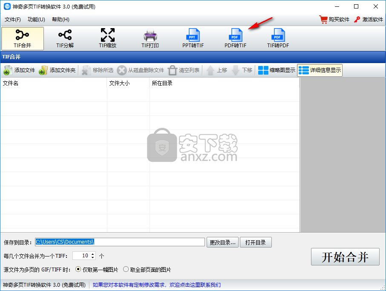This screenshot has height=291, width=386.
Task: Click 清空列表 to clear list
Action: pos(184,70)
